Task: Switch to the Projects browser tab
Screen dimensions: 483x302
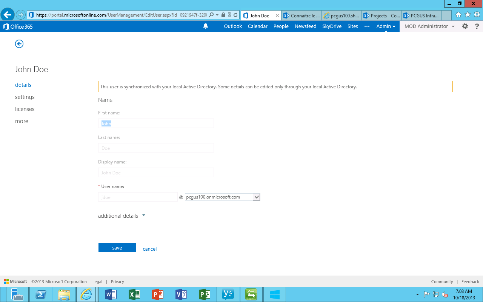Action: click(x=381, y=15)
